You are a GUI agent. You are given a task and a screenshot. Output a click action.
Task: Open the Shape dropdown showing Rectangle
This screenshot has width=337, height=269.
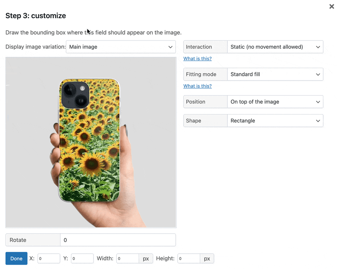click(x=275, y=121)
